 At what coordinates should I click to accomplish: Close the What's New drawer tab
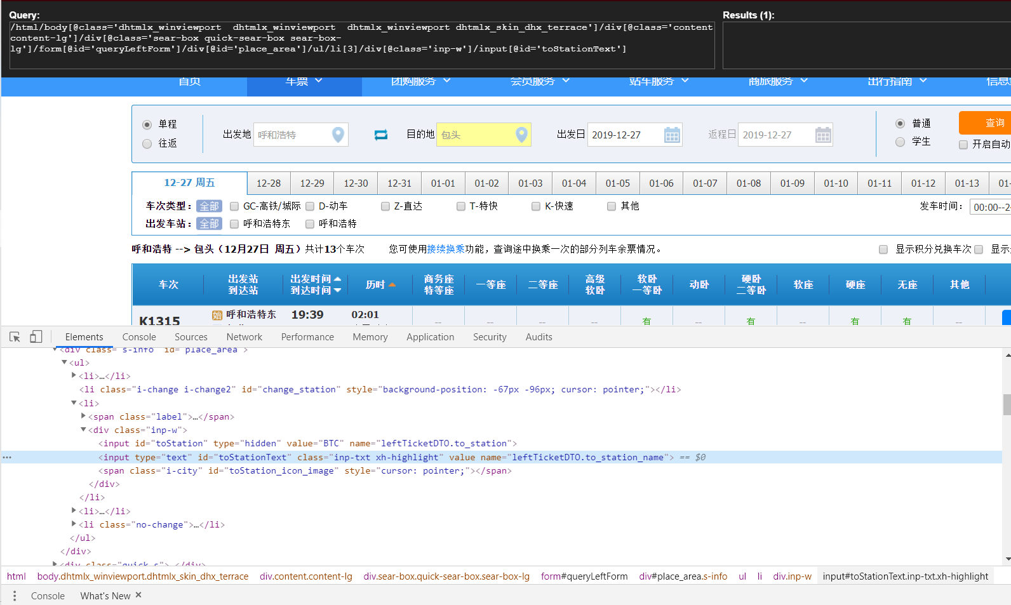pyautogui.click(x=138, y=595)
